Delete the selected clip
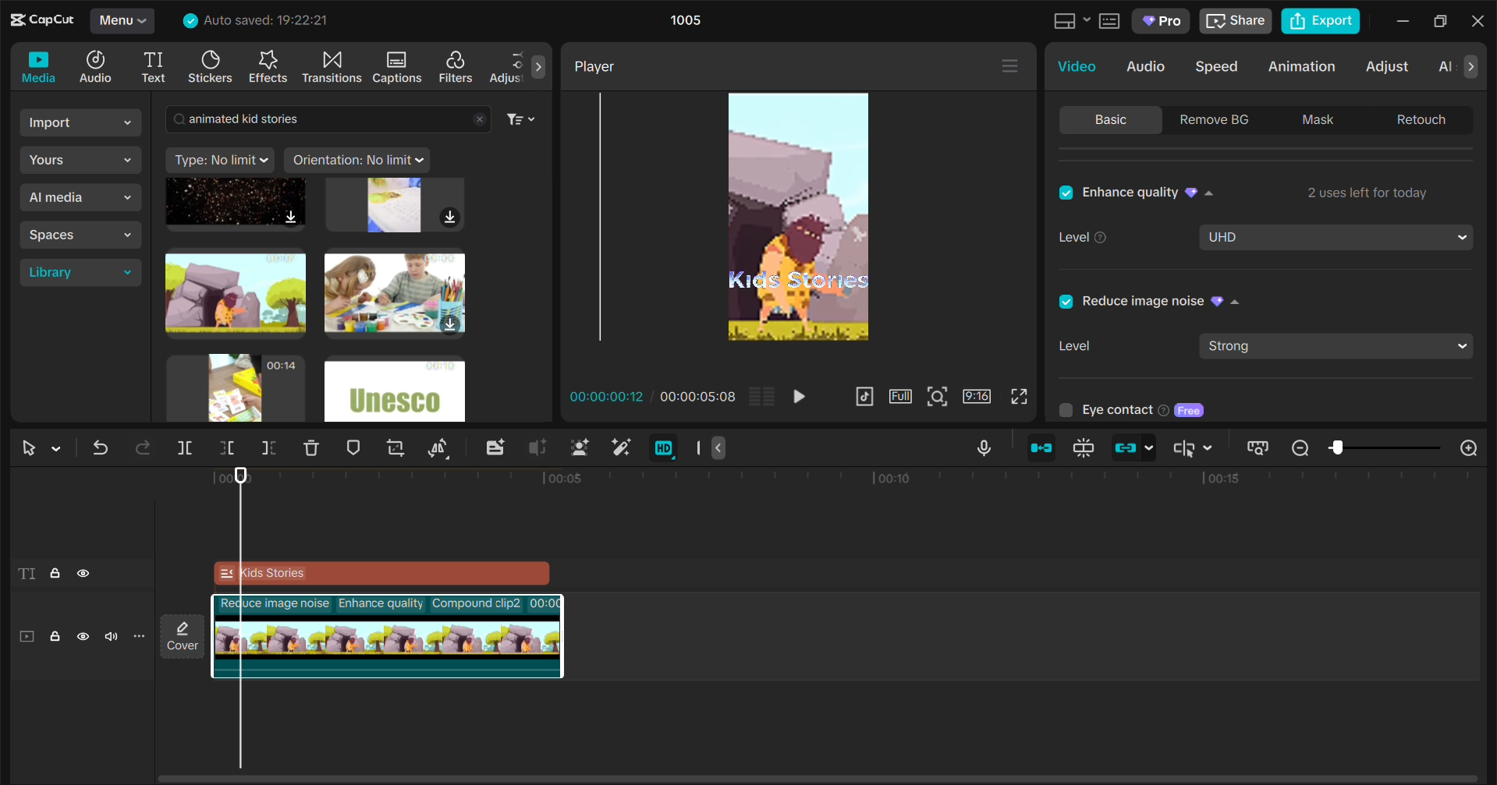1497x785 pixels. pos(311,447)
